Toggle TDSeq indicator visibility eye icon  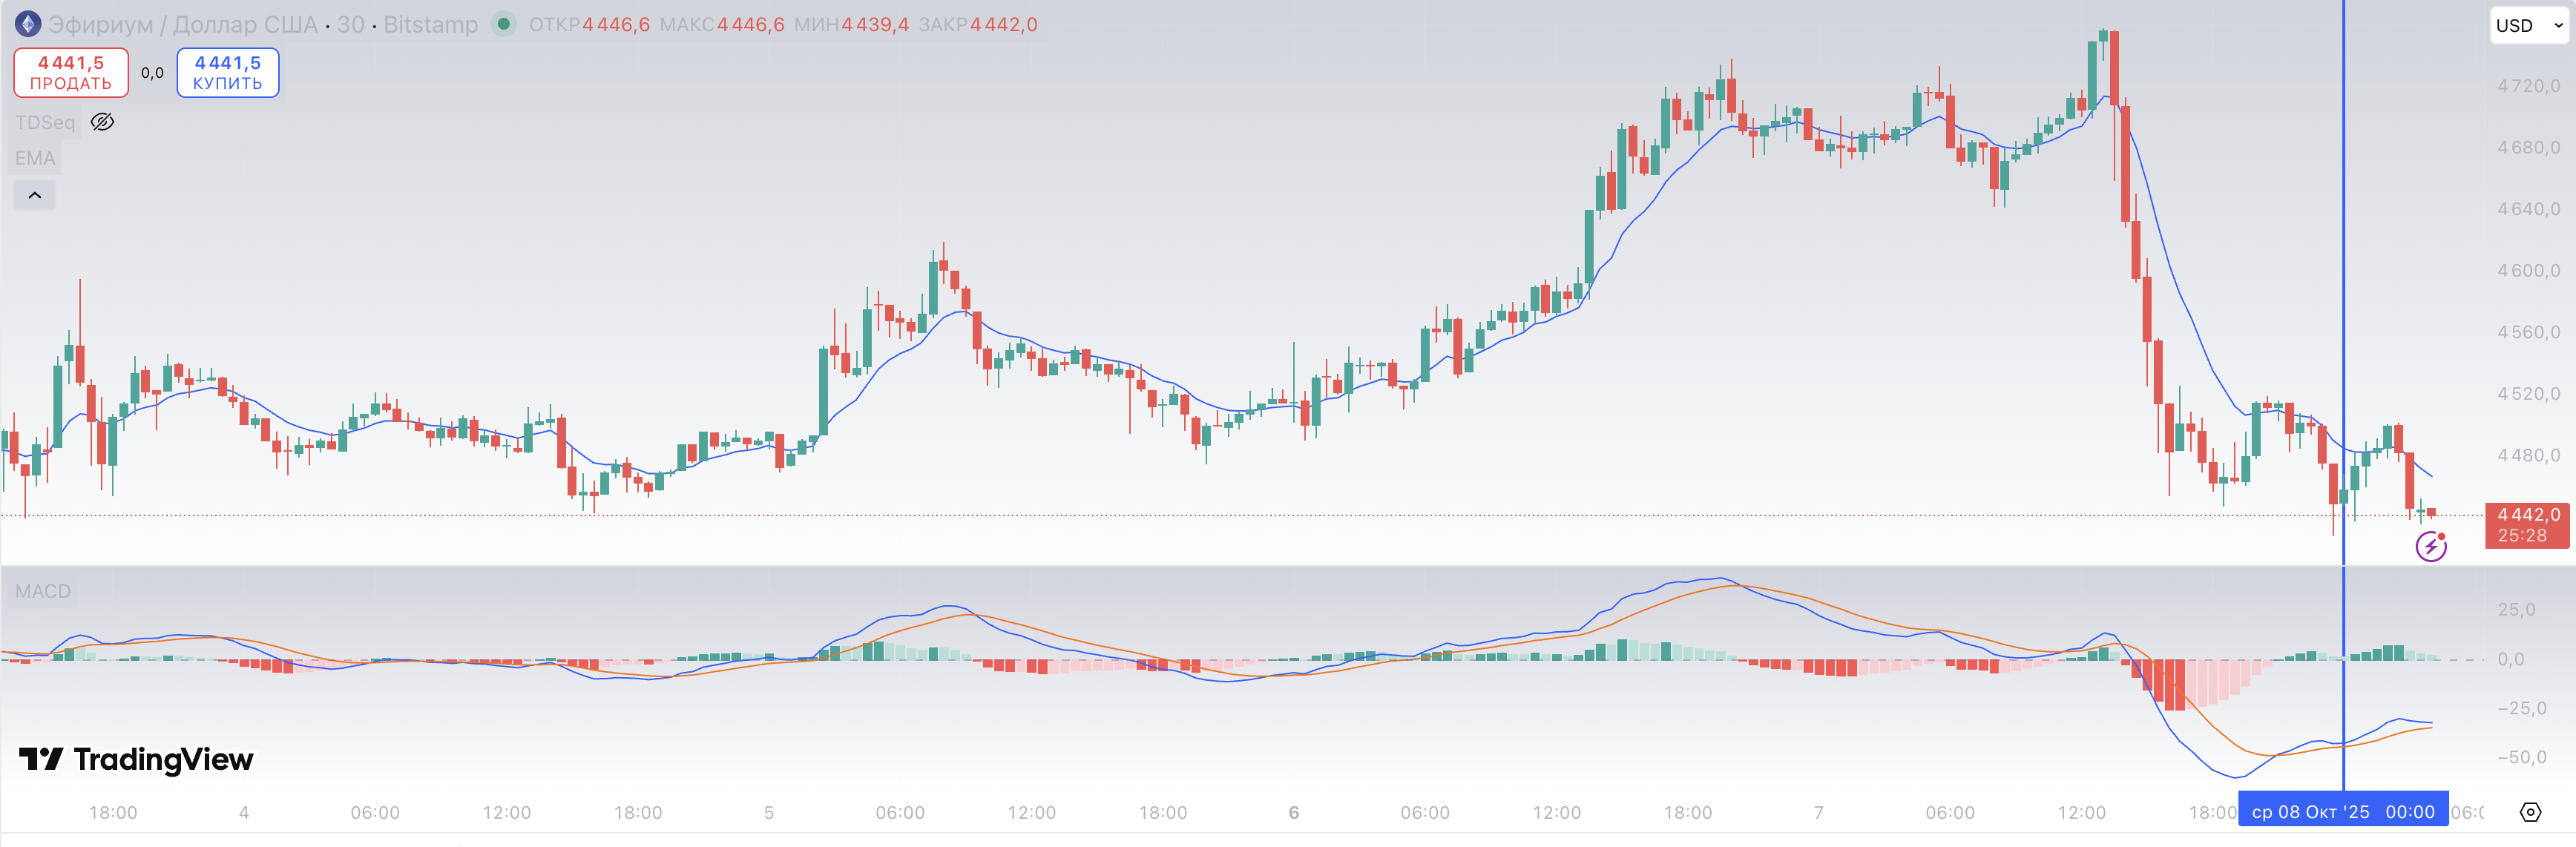102,122
